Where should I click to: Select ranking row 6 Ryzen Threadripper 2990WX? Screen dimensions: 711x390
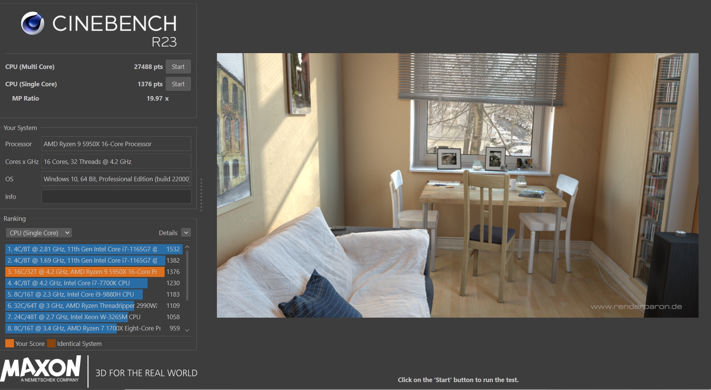coord(94,306)
